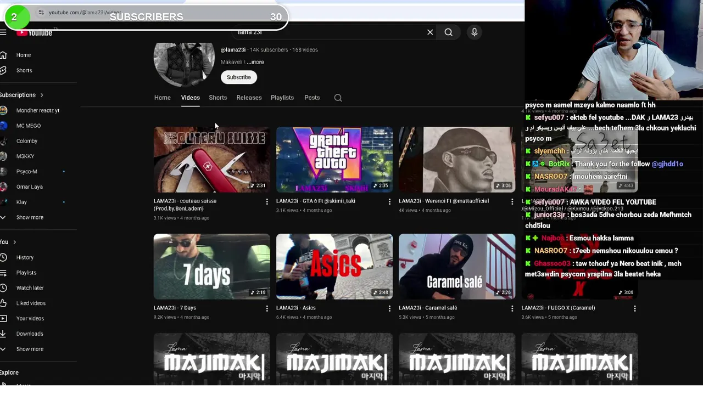This screenshot has height=395, width=703.
Task: Open the Playlists tab
Action: point(282,98)
